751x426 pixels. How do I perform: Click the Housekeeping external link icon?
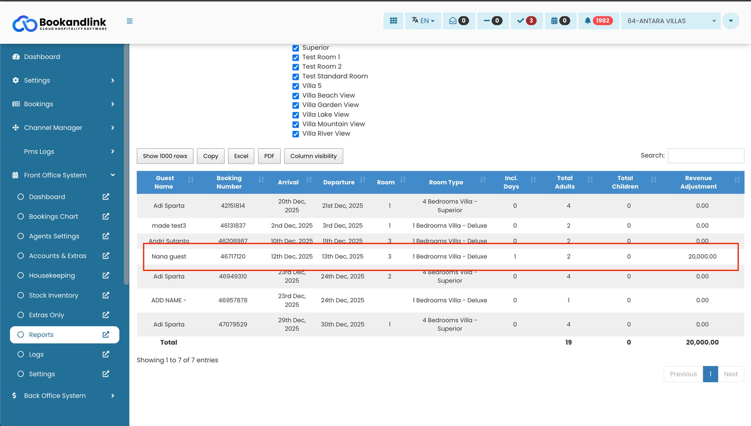106,276
